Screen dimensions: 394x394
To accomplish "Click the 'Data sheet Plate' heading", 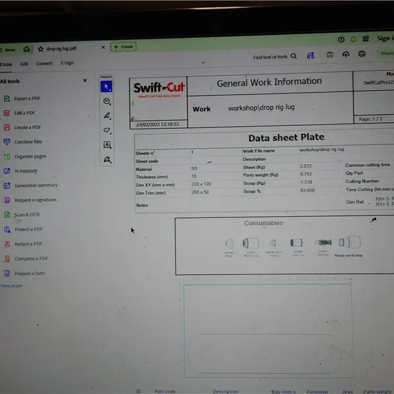I will pos(286,137).
